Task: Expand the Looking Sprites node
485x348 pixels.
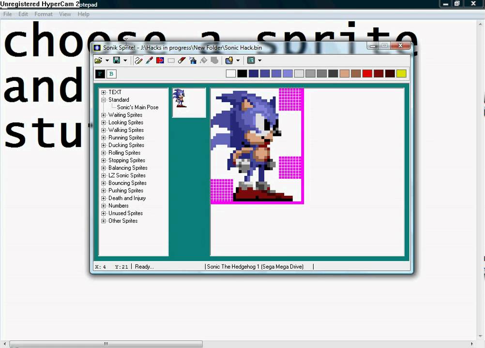Action: (104, 123)
